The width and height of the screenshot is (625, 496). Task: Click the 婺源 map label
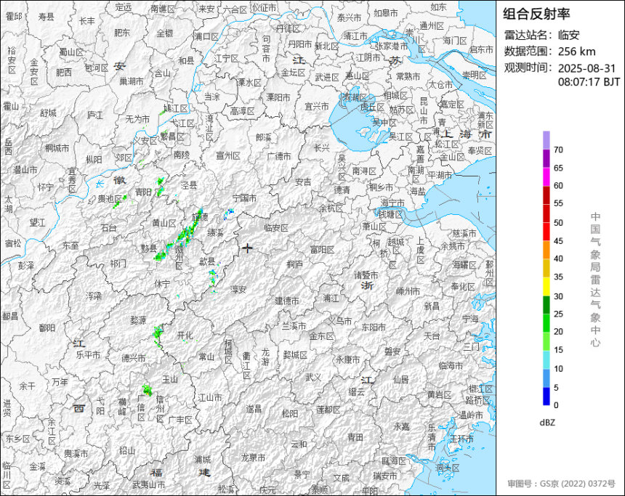(x=138, y=320)
